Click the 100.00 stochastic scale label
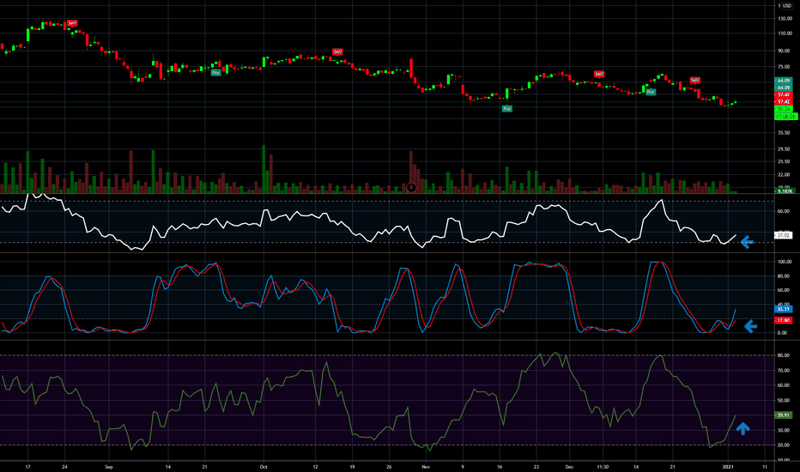The height and width of the screenshot is (472, 800). 785,262
